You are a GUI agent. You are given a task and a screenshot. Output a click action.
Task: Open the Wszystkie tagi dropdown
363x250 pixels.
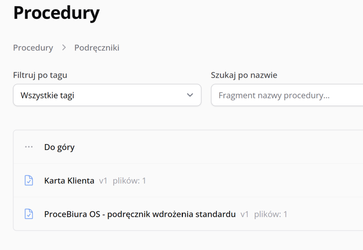[107, 95]
